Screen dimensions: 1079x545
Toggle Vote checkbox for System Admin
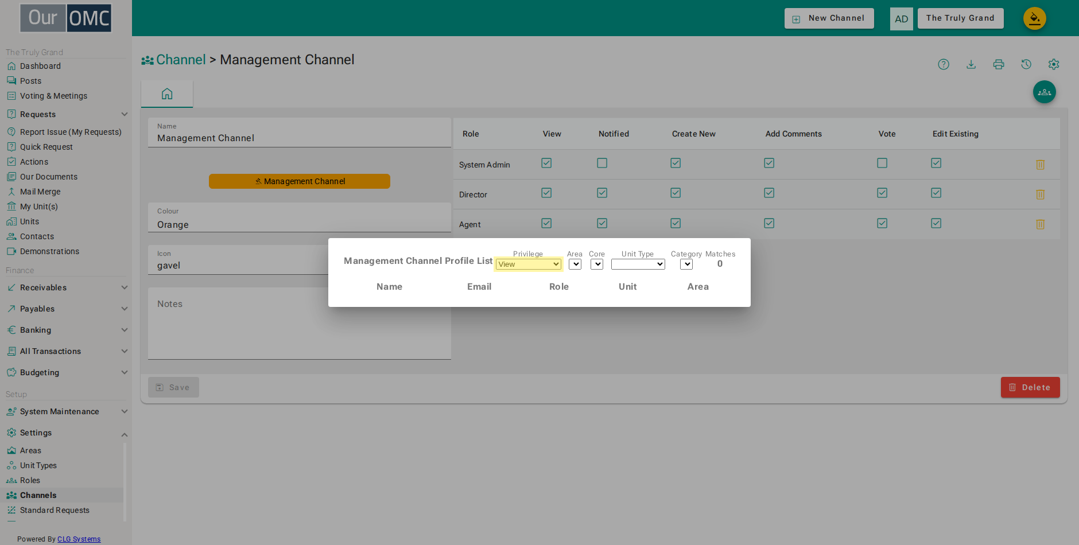[x=882, y=163]
